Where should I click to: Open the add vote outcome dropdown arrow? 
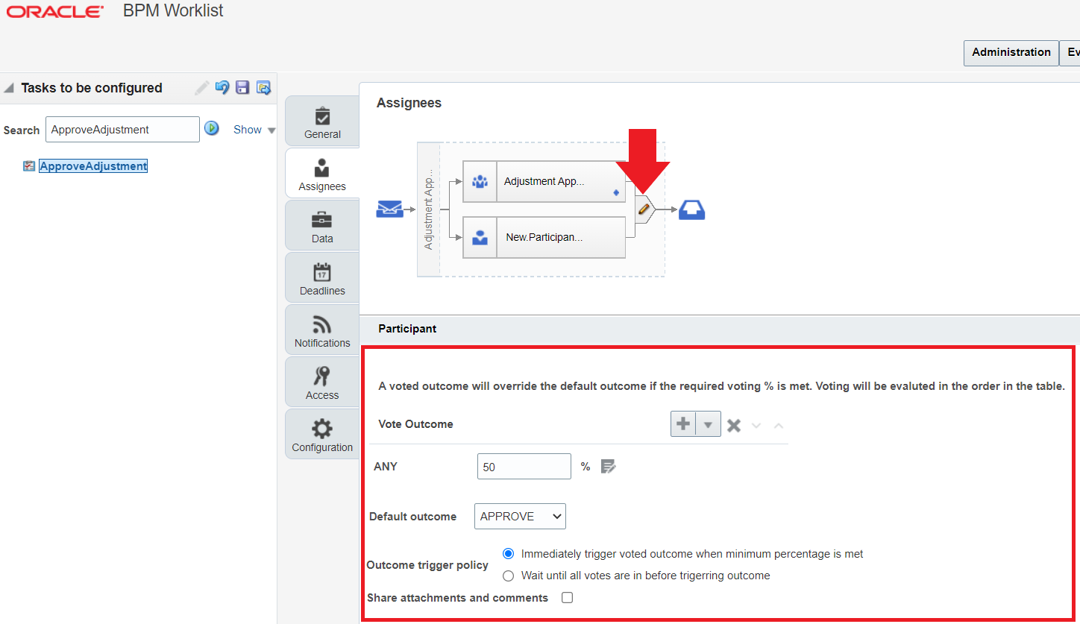pyautogui.click(x=709, y=424)
